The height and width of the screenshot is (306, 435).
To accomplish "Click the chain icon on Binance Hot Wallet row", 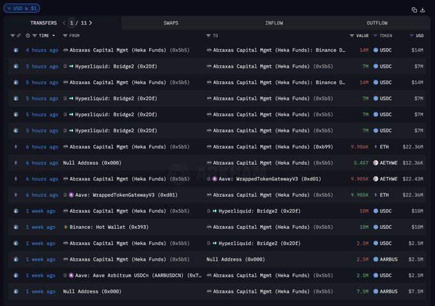I will (x=16, y=227).
